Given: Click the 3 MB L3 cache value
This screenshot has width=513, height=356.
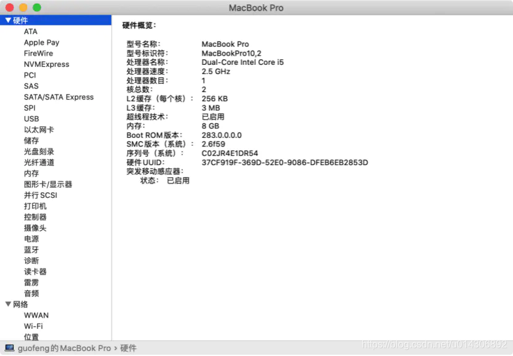Looking at the screenshot, I should (211, 108).
